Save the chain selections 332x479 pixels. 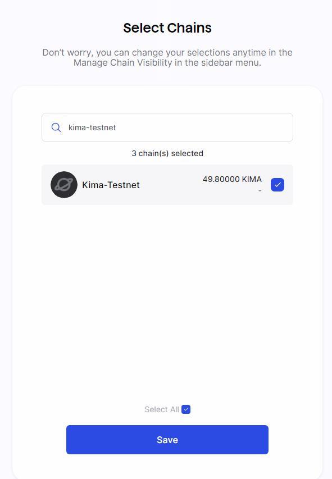[x=167, y=439]
